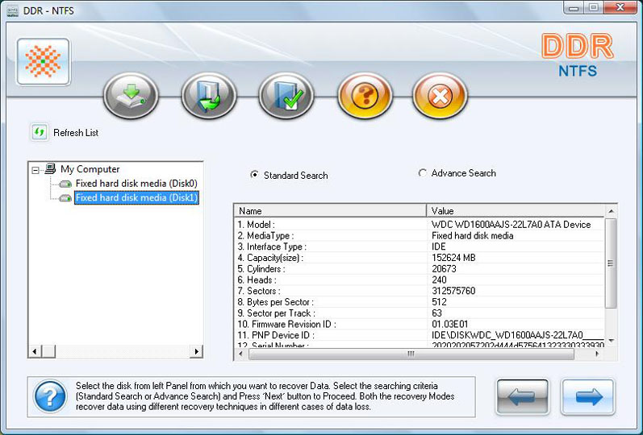The width and height of the screenshot is (643, 435).
Task: Click details list scroll right arrow
Action: click(597, 354)
